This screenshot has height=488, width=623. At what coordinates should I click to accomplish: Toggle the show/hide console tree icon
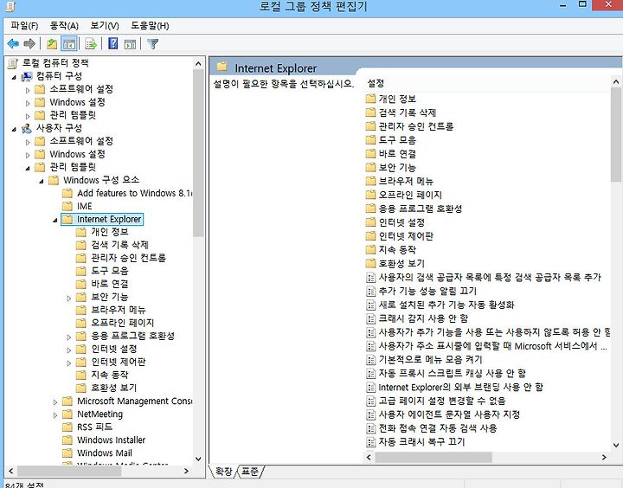[x=68, y=44]
